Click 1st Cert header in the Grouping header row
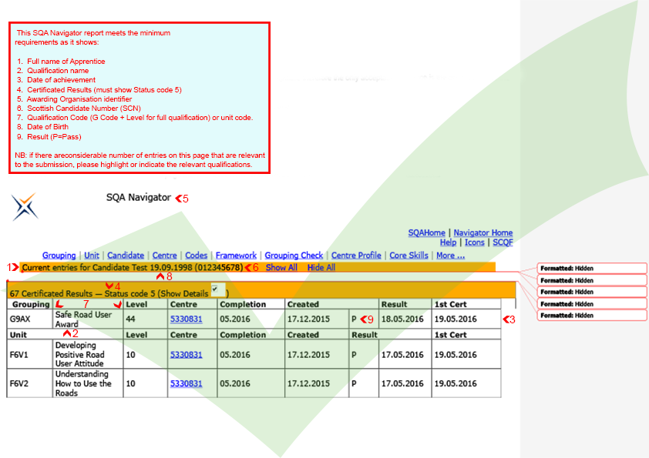Viewport: 649px width, 458px height. (450, 304)
